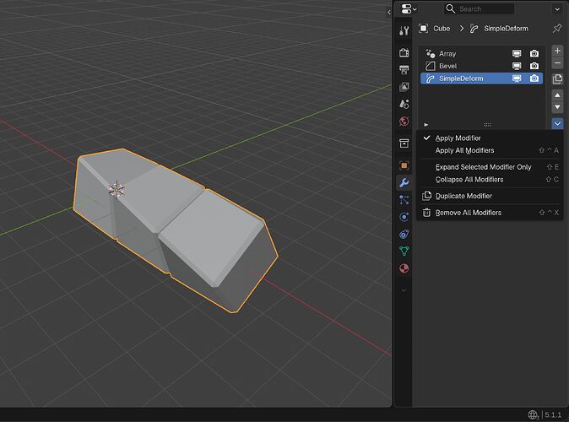Open the World properties tab
The image size is (569, 422).
[x=404, y=122]
